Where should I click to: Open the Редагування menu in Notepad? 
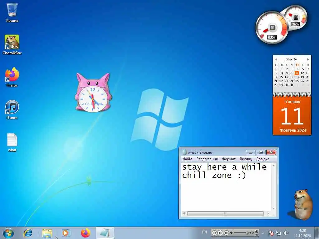tap(207, 159)
